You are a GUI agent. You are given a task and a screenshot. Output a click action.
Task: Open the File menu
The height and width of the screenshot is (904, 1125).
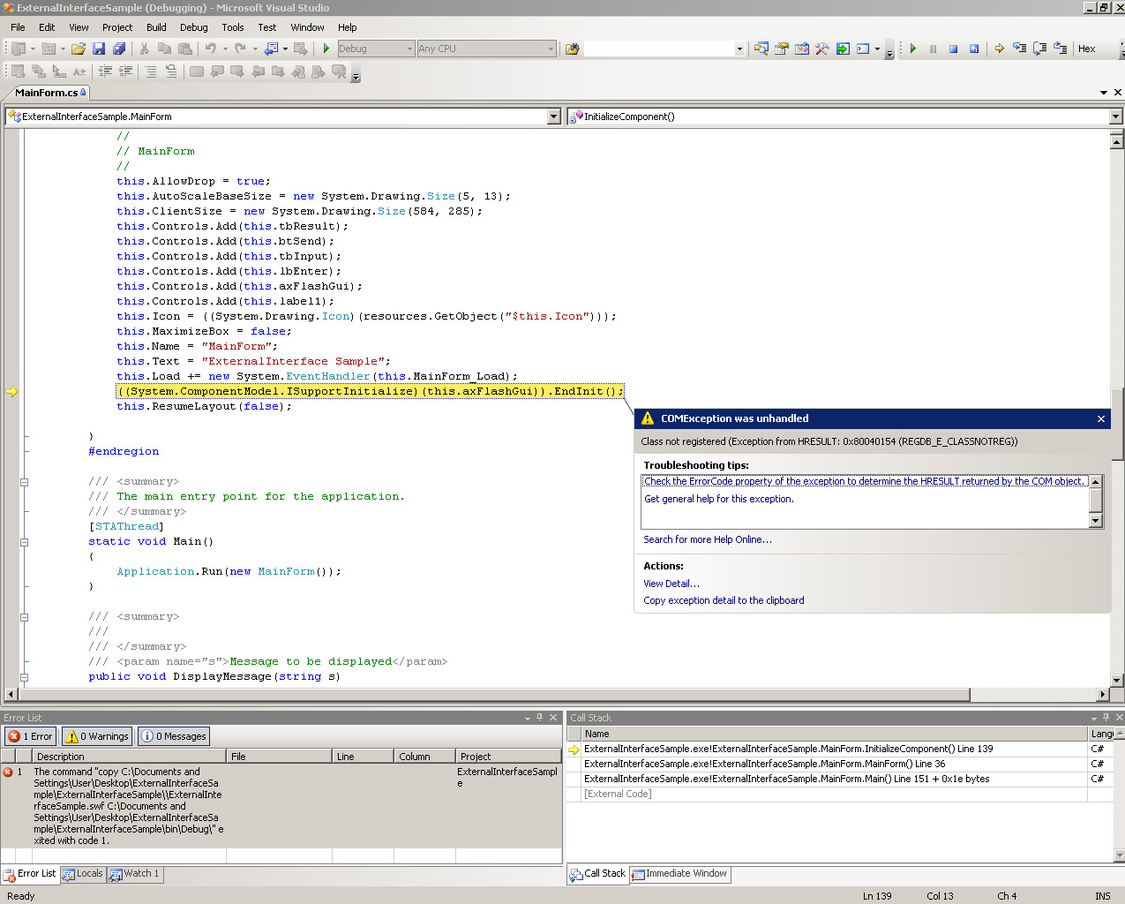coord(18,27)
